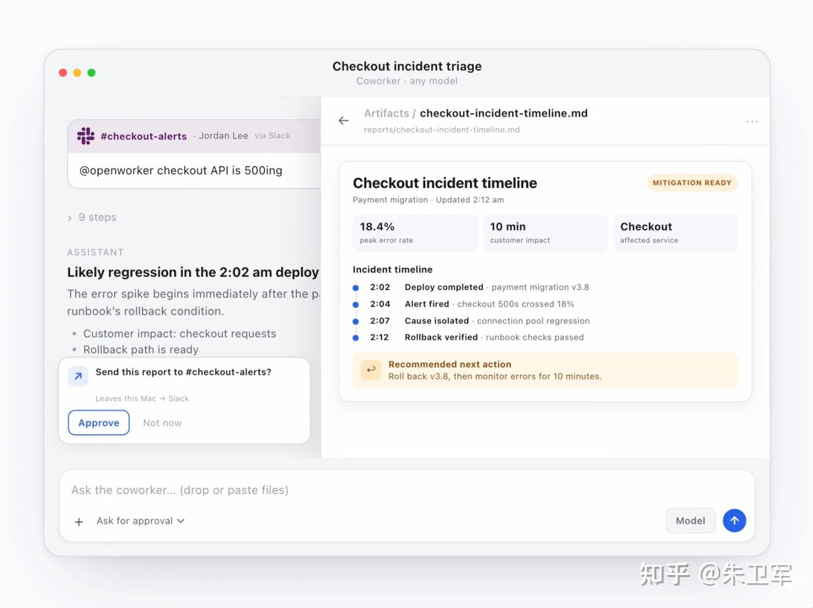This screenshot has height=608, width=813.
Task: Open the Model selector
Action: point(690,520)
